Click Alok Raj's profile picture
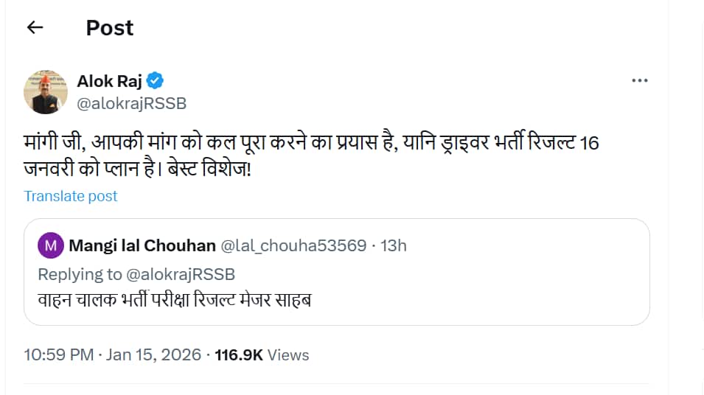 click(45, 92)
